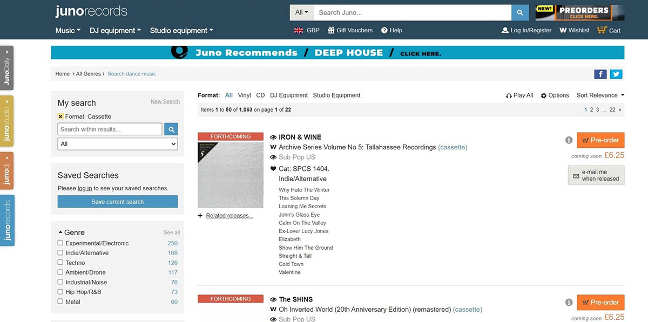Pre-order the Iron & Wine cassette
This screenshot has width=648, height=322.
click(x=600, y=140)
